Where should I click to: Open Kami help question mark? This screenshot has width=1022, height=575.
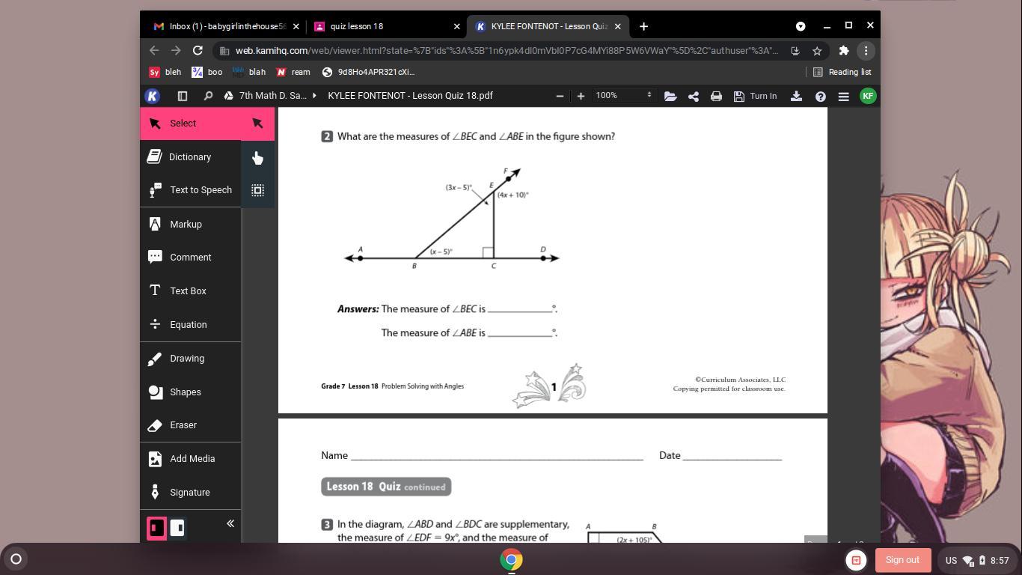821,96
